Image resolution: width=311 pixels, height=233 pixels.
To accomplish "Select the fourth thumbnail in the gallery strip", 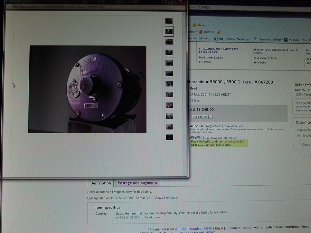I will (x=169, y=52).
